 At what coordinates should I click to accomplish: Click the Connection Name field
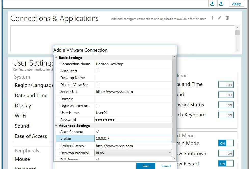[x=133, y=64]
